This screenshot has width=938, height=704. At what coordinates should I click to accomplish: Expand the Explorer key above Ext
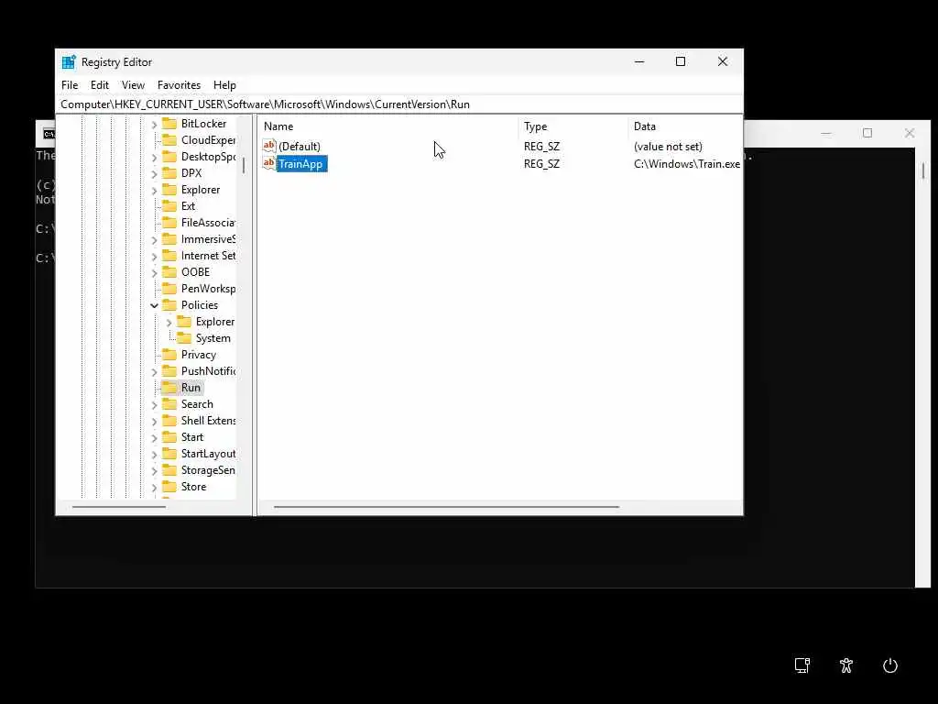pos(154,190)
